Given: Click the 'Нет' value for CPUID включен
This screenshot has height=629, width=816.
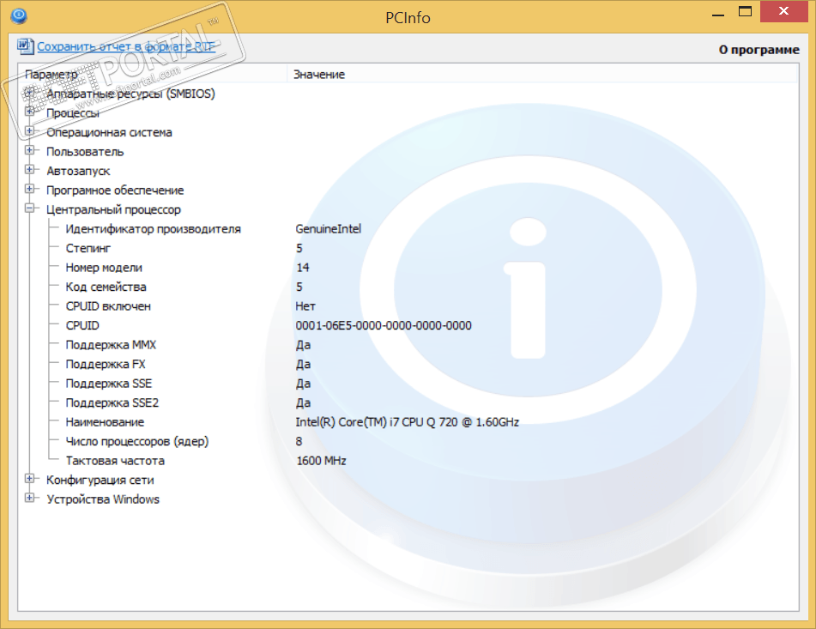Looking at the screenshot, I should click(305, 306).
